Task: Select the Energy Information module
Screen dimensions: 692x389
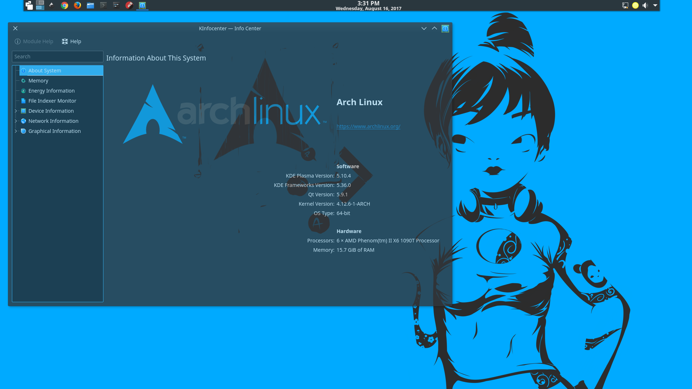Action: (x=61, y=91)
